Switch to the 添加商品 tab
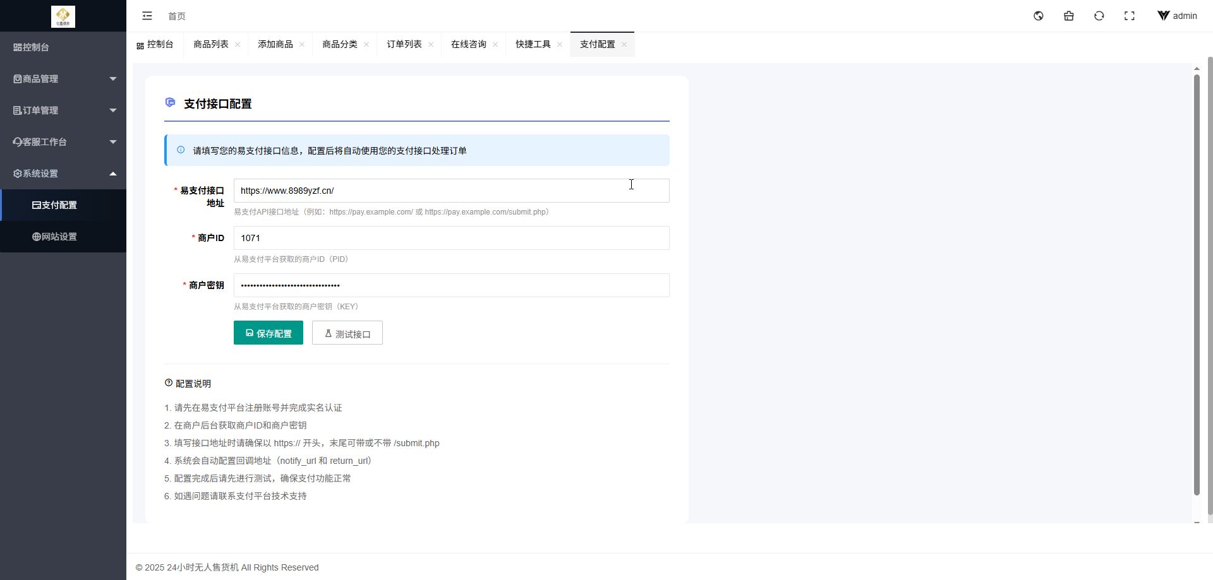The height and width of the screenshot is (580, 1213). 275,44
